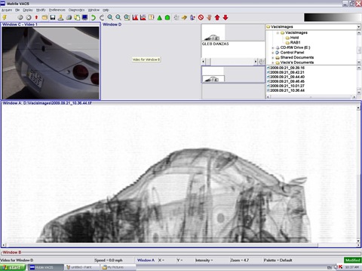Click the grayscale palette gradient bar
Screen dimensions: 362x271
coord(332,17)
